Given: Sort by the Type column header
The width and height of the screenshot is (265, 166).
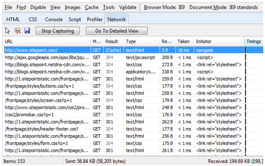Looking at the screenshot, I should point(142,41).
